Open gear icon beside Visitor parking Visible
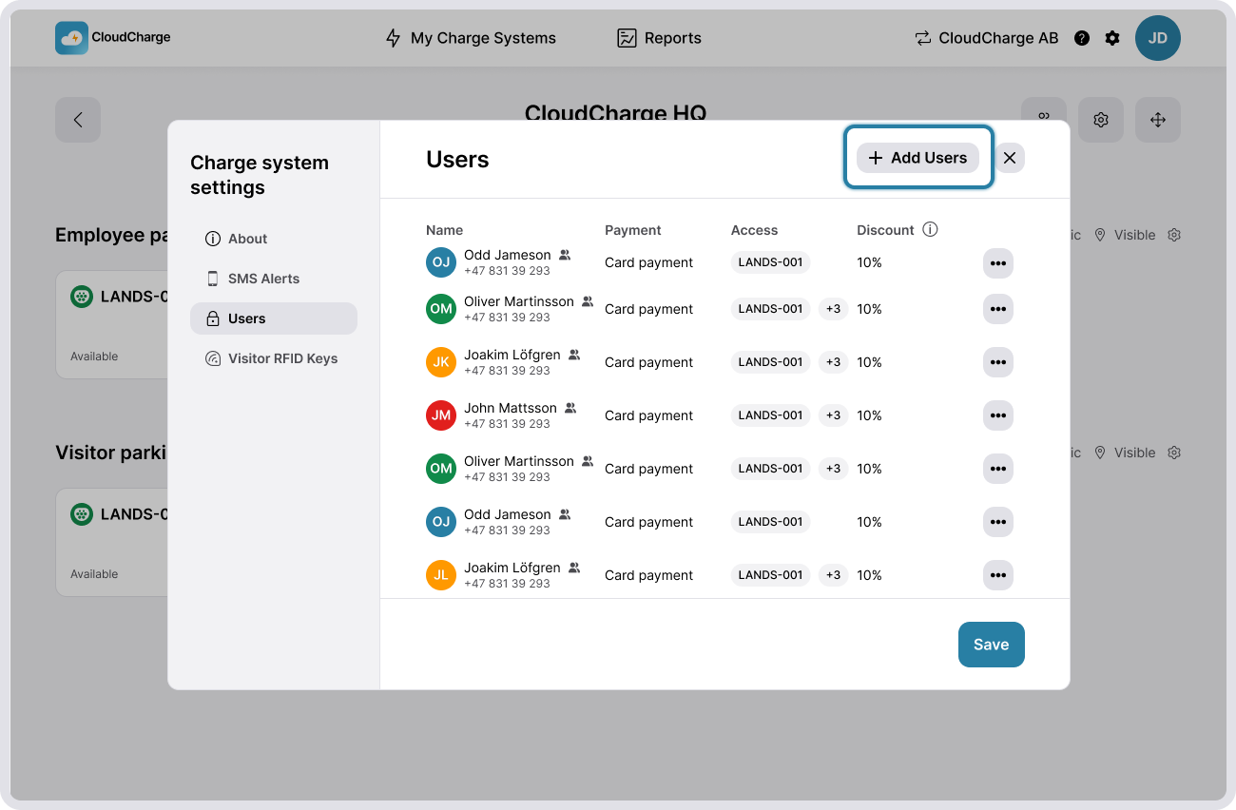 pyautogui.click(x=1174, y=453)
